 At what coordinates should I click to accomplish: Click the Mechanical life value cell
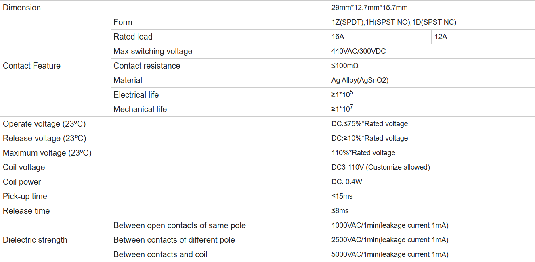coord(343,109)
